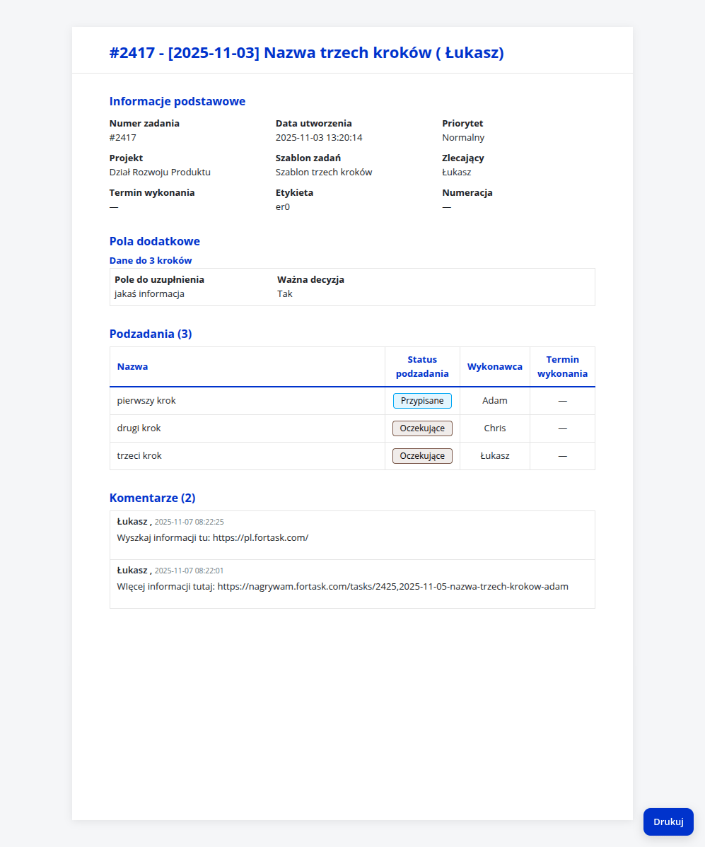Open the pl.fortask.com link in first comment
The image size is (705, 847).
click(260, 537)
